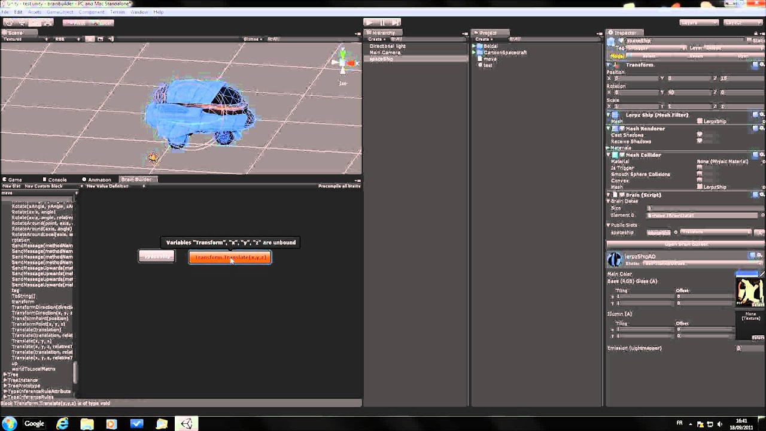This screenshot has height=431, width=766.
Task: Select the spaceship block in Brain Builder
Action: 157,256
